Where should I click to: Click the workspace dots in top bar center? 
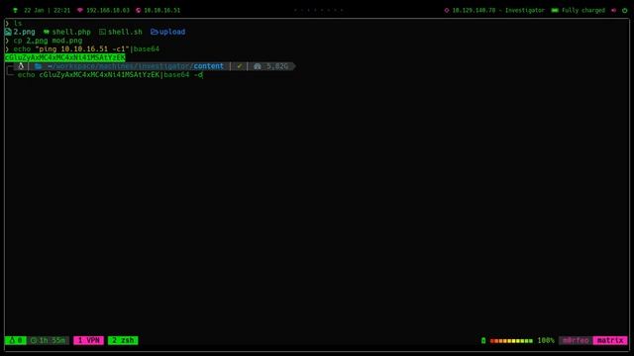click(319, 10)
